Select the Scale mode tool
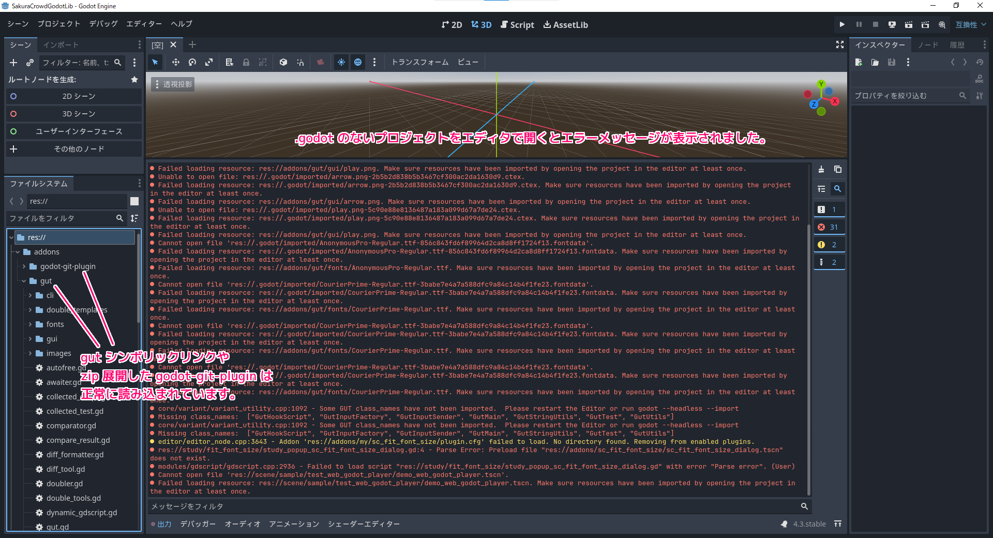 click(x=209, y=62)
